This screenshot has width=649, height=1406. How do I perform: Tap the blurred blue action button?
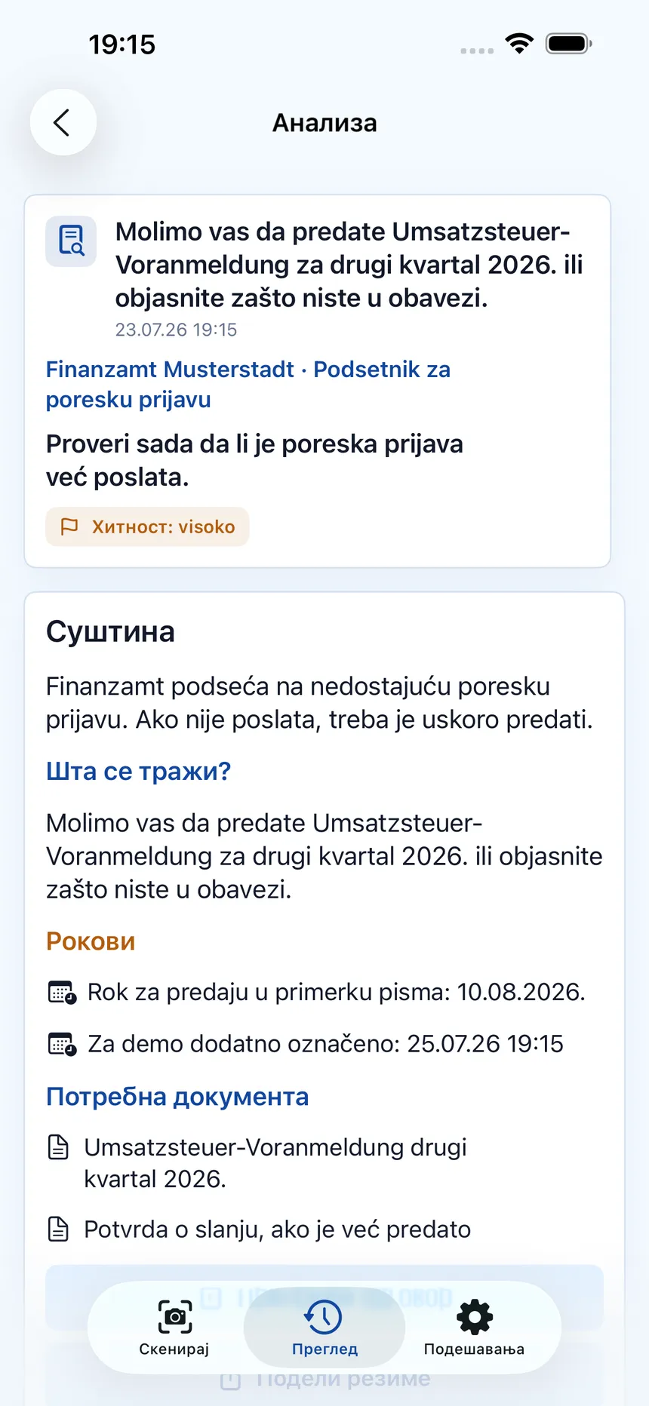(x=324, y=1297)
